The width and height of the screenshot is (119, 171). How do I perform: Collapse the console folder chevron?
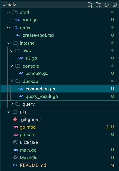[11, 66]
